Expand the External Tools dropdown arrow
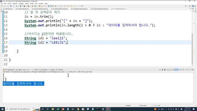 (30, 6)
